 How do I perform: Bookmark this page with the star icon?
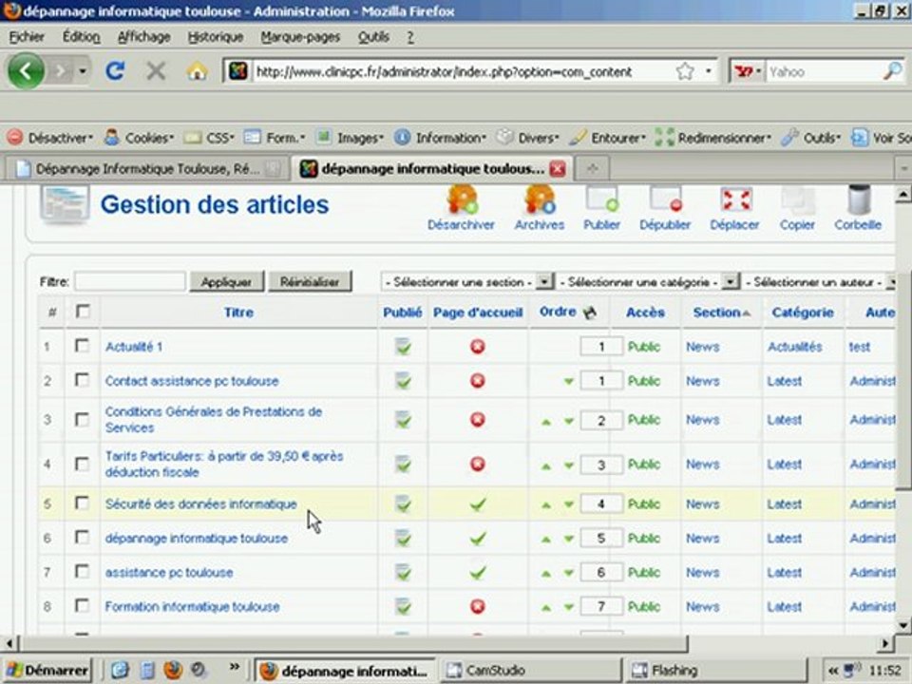[x=685, y=71]
